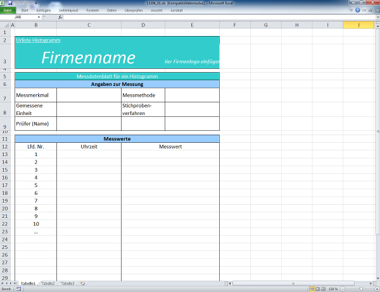
Task: Click the Messmerkmal value cell
Action: pos(89,95)
